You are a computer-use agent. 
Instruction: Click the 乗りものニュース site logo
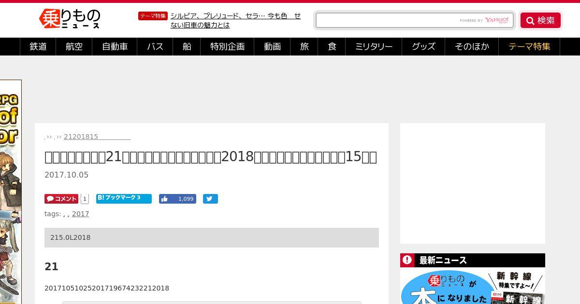tap(70, 19)
